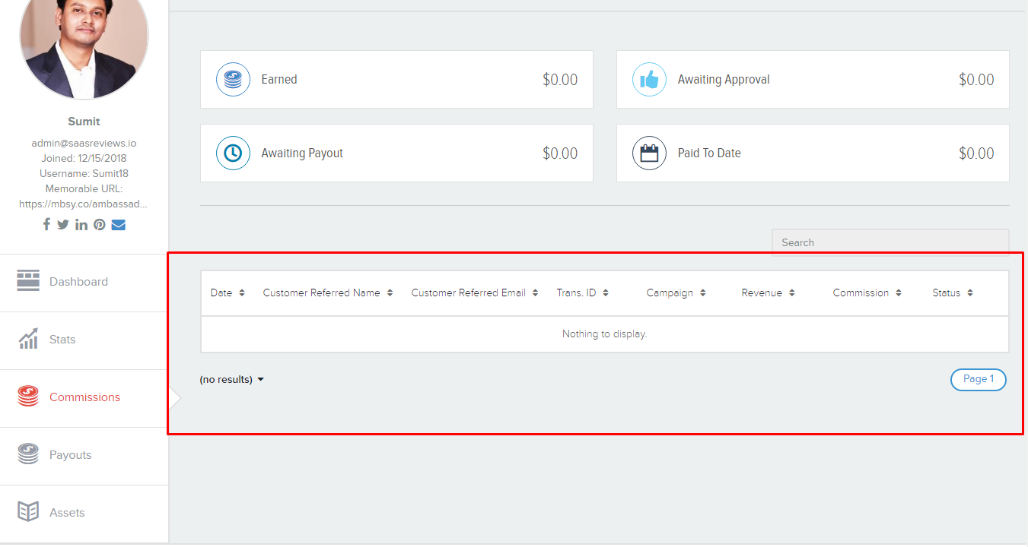Click the Username: Sumit18 text
The width and height of the screenshot is (1028, 547).
click(84, 173)
